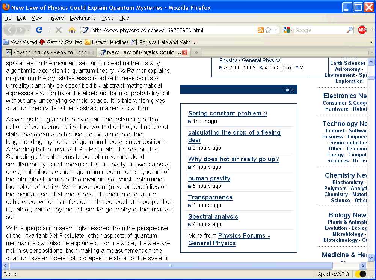Click the Google search engine icon

click(x=286, y=30)
